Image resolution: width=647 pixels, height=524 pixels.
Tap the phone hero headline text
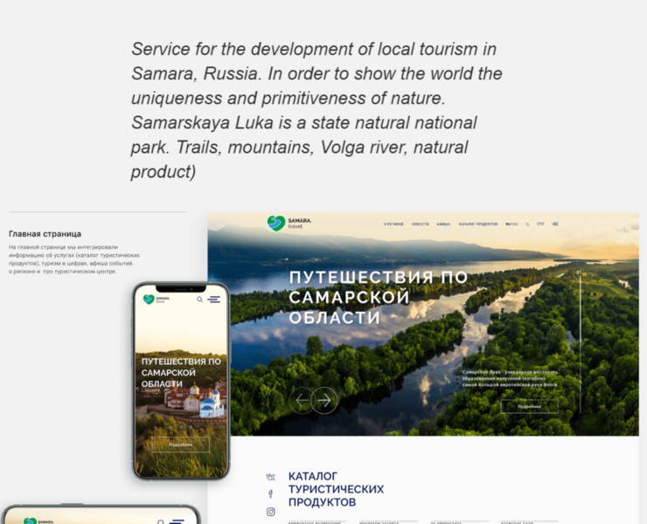click(181, 373)
